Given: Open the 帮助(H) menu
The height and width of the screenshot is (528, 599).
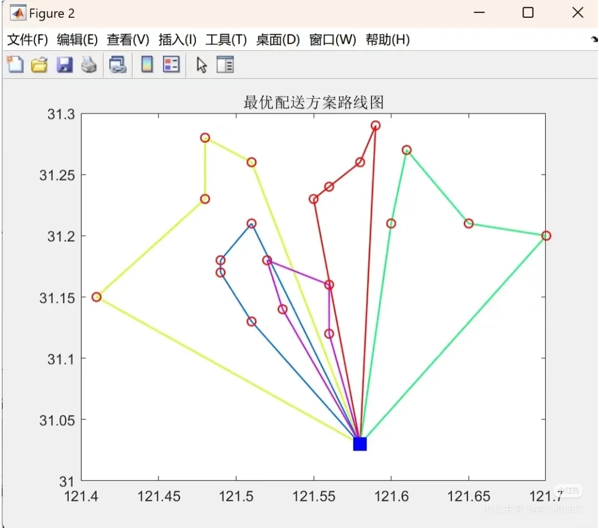Looking at the screenshot, I should click(388, 40).
